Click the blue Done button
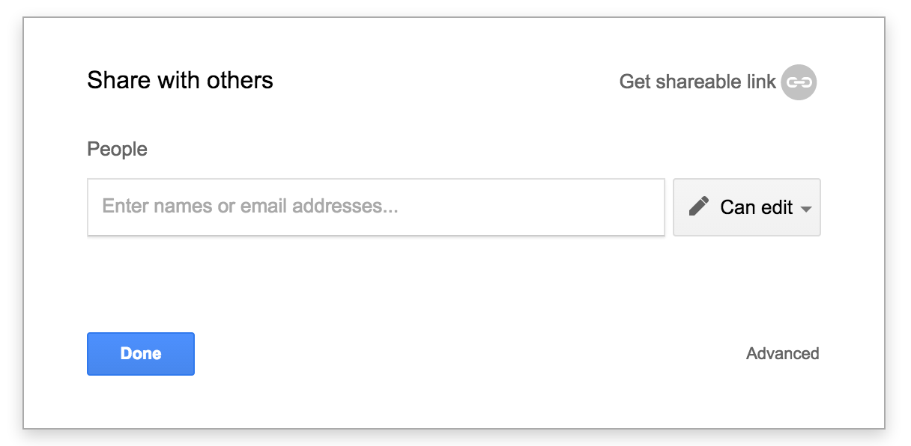Viewport: 911px width, 446px height. click(141, 354)
